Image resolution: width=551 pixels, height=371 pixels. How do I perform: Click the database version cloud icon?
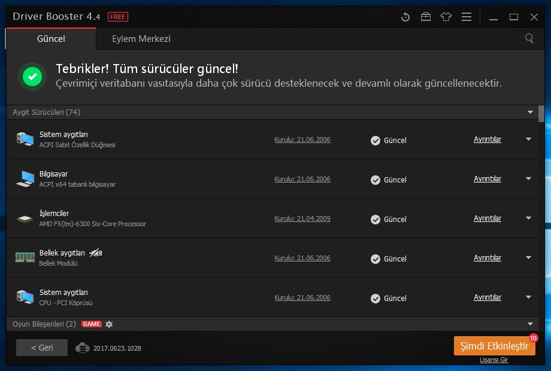click(x=82, y=348)
